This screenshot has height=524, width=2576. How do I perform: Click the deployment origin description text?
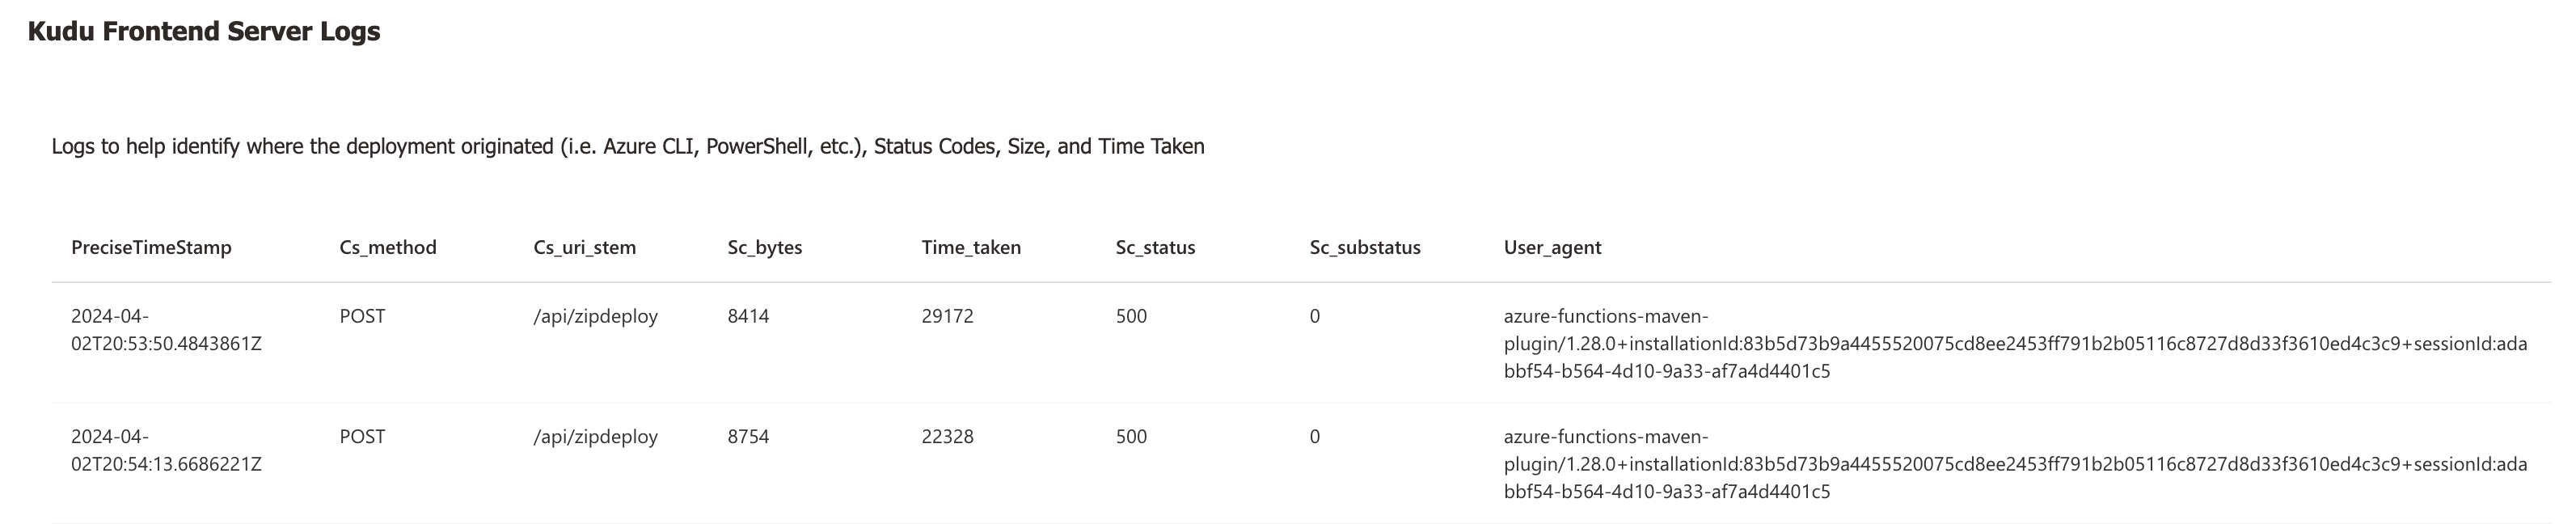tap(628, 146)
